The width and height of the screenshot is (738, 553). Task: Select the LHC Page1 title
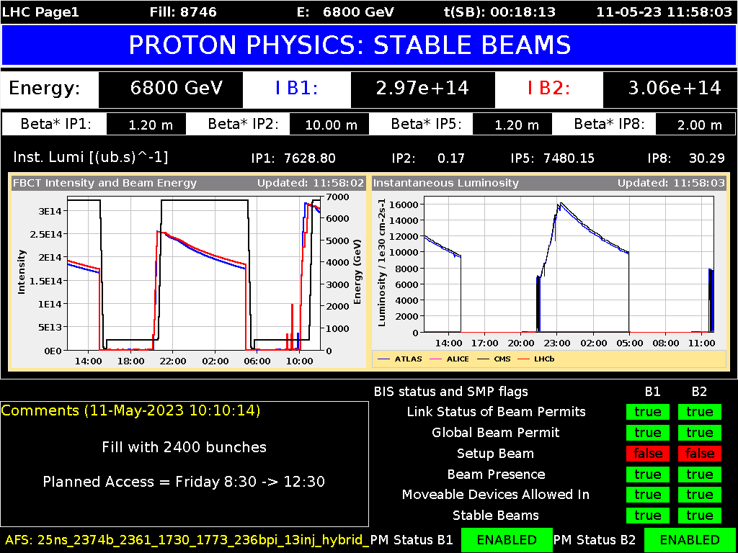click(41, 12)
